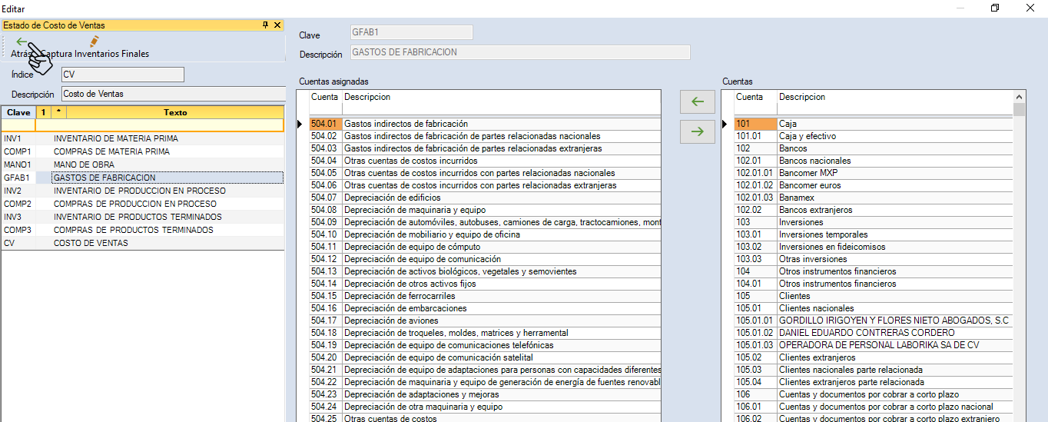Click the left arrow assign account button
The height and width of the screenshot is (422, 1048).
point(698,102)
